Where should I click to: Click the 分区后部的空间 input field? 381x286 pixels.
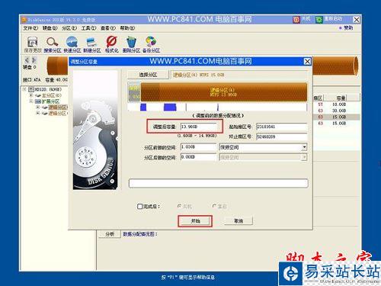coord(198,157)
